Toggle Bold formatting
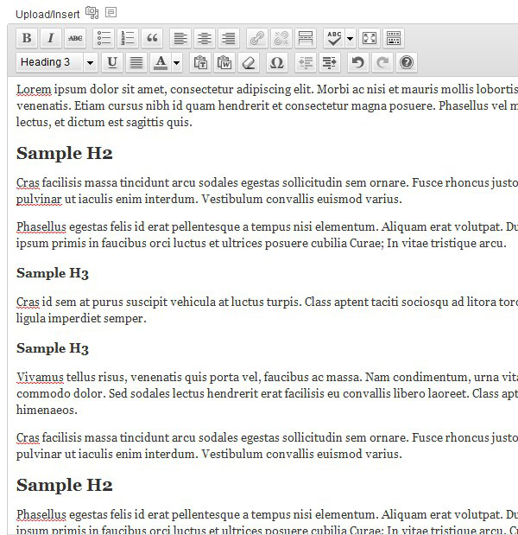 click(27, 38)
